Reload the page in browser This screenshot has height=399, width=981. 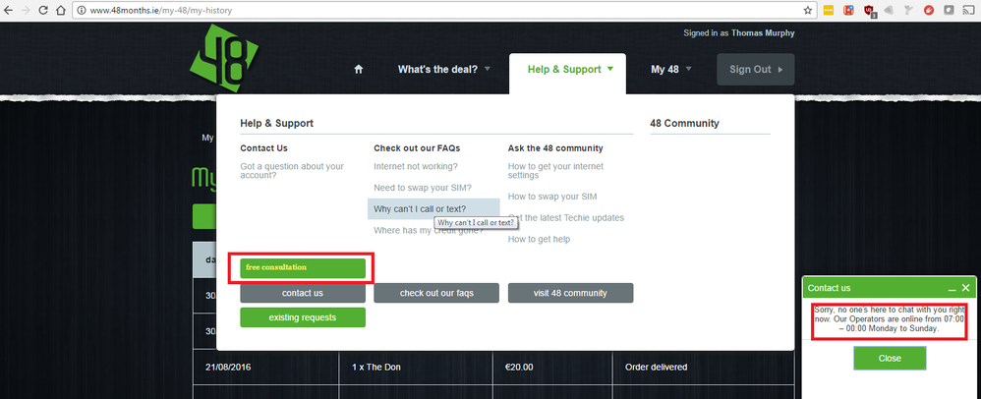pos(42,10)
